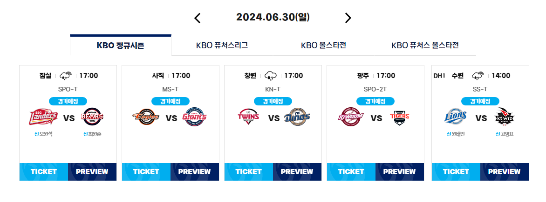Click TICKET for the Kiwoom vs Tigers game
Image resolution: width=546 pixels, height=202 pixels.
point(351,172)
